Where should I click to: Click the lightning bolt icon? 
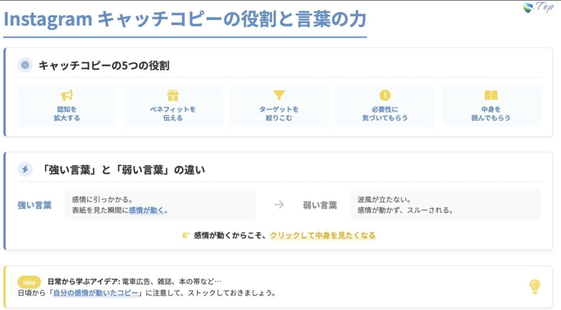(25, 169)
